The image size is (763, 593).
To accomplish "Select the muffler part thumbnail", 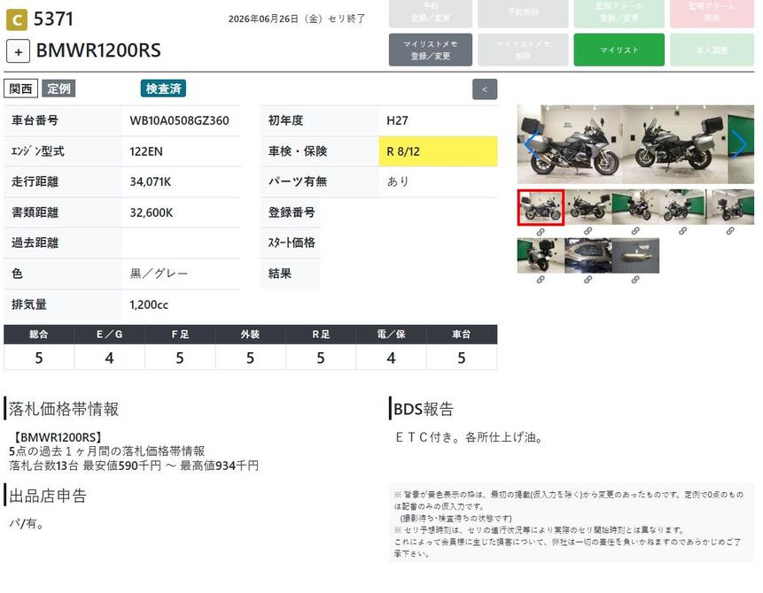I will point(635,256).
